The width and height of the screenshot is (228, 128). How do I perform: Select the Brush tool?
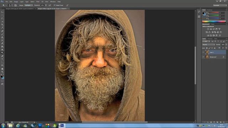pos(2,34)
